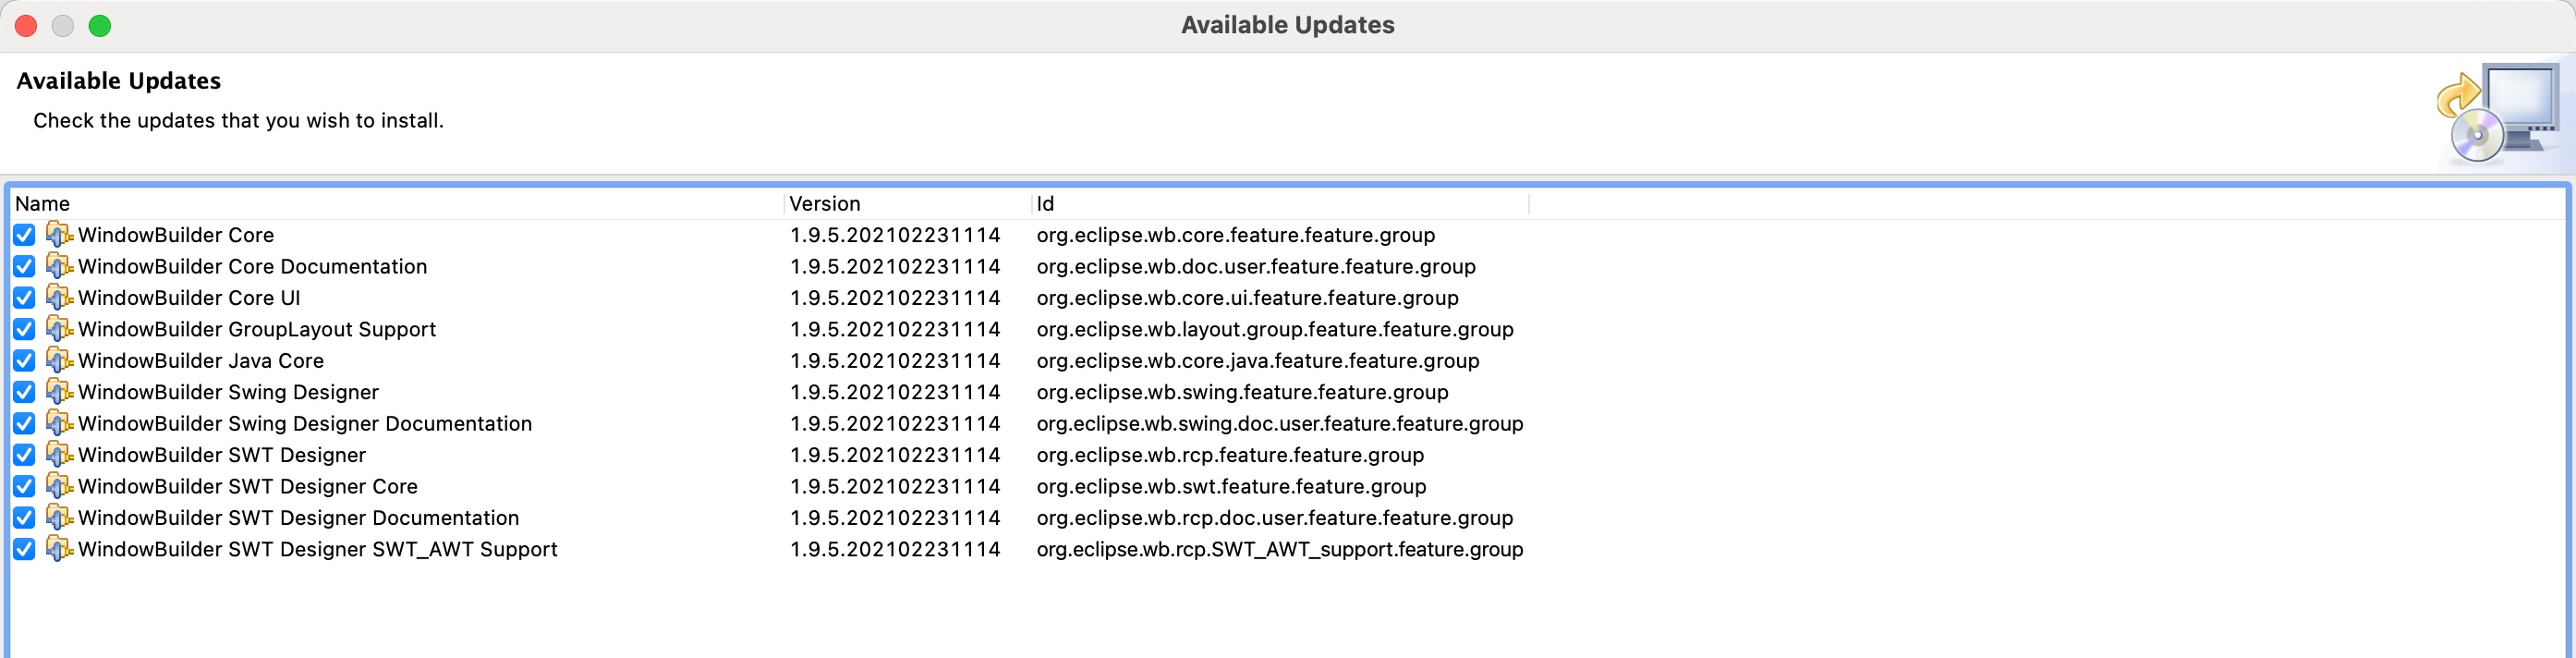Sort the list by Version column header
The height and width of the screenshot is (658, 2576).
click(x=824, y=204)
